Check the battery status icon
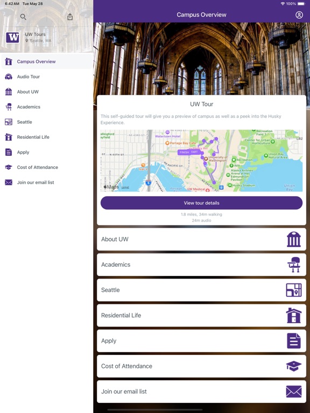The height and width of the screenshot is (413, 310). tap(301, 4)
